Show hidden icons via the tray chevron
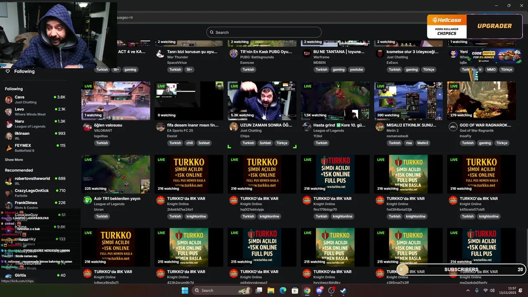The image size is (528, 297). coord(468,290)
